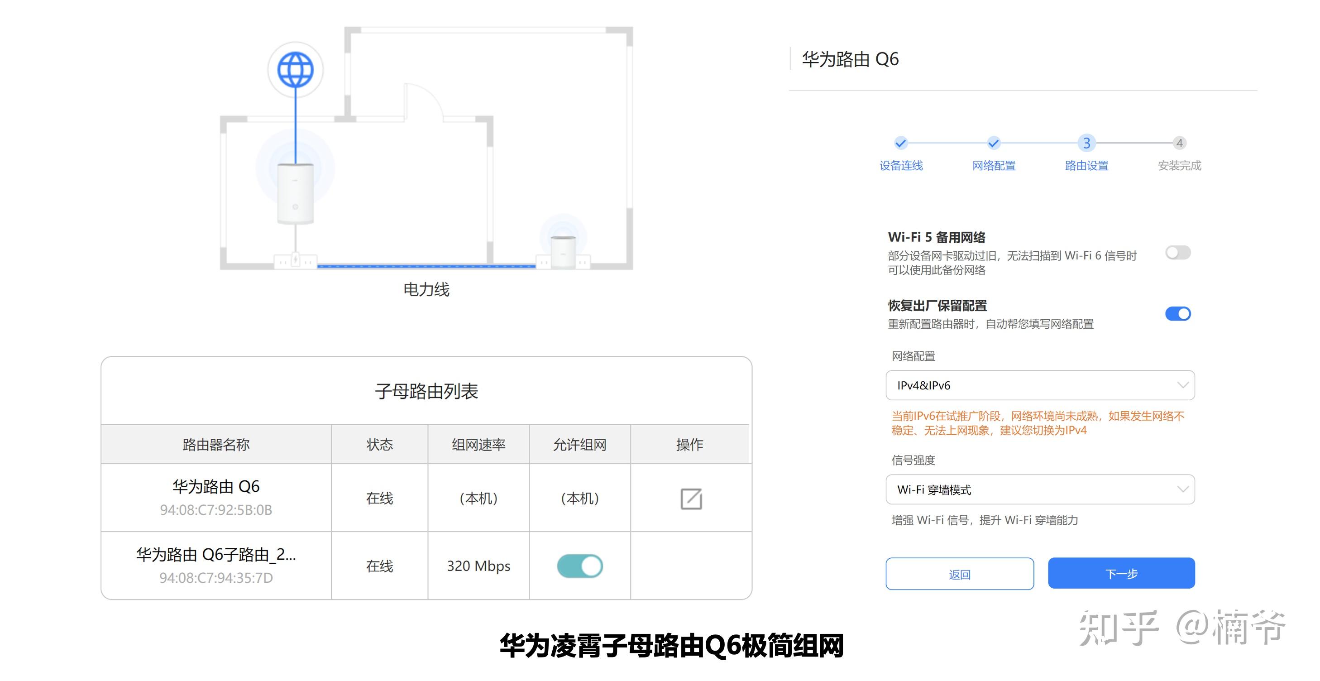Click the 增强 Wi-Fi 信号 description text

tap(985, 520)
